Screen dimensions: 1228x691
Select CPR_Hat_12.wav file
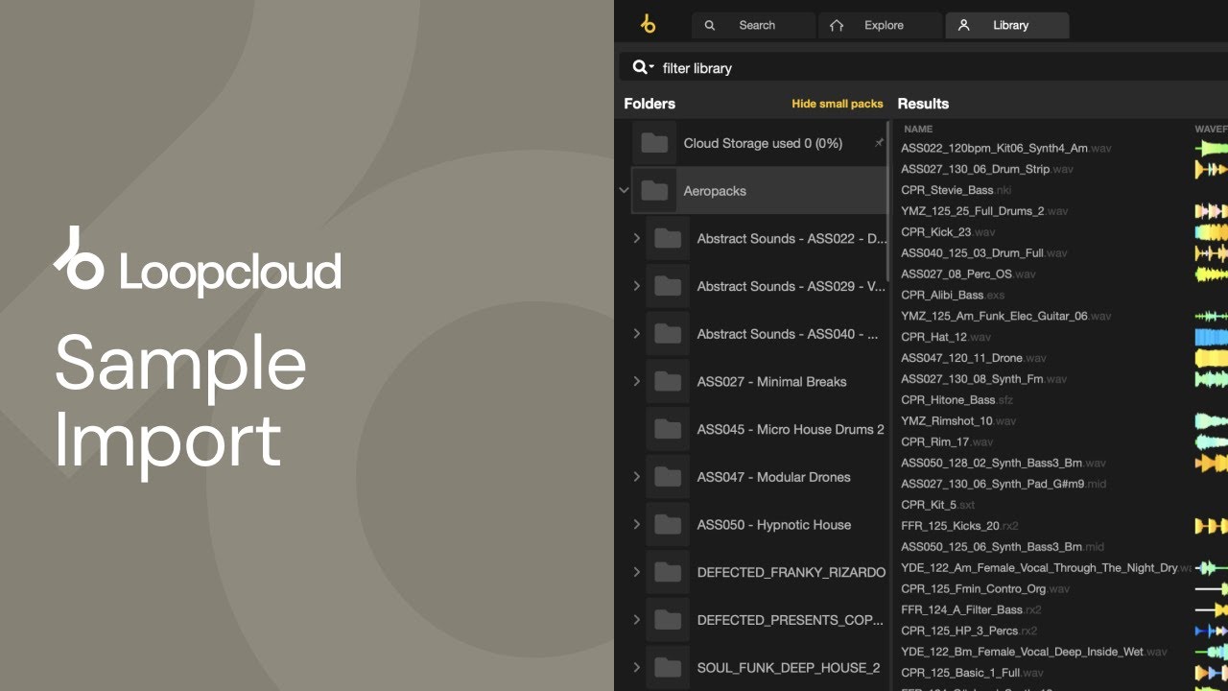coord(946,337)
